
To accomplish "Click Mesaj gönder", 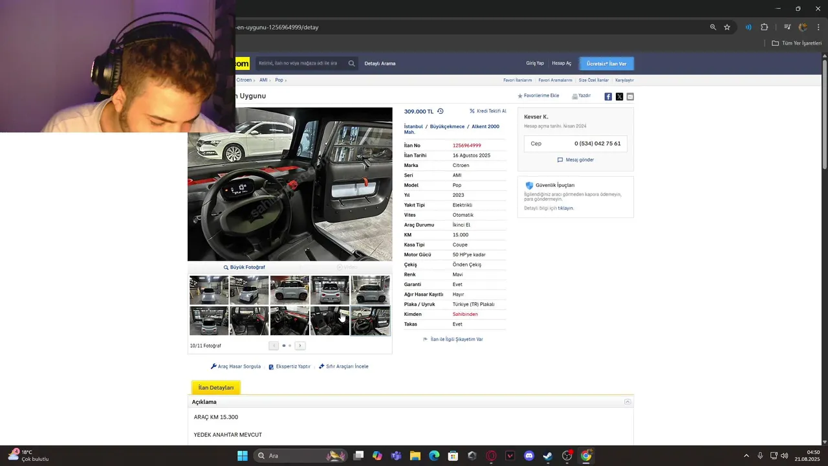I will tap(576, 160).
